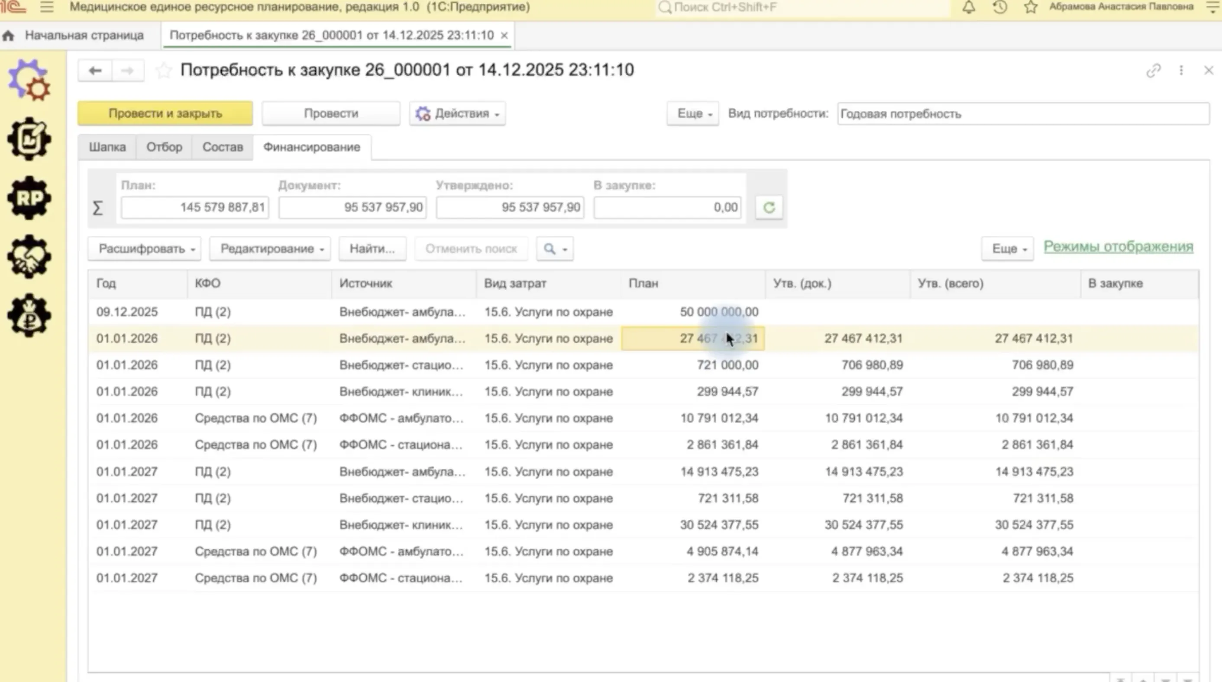Copy link to the document icon
The image size is (1222, 682).
(x=1153, y=71)
